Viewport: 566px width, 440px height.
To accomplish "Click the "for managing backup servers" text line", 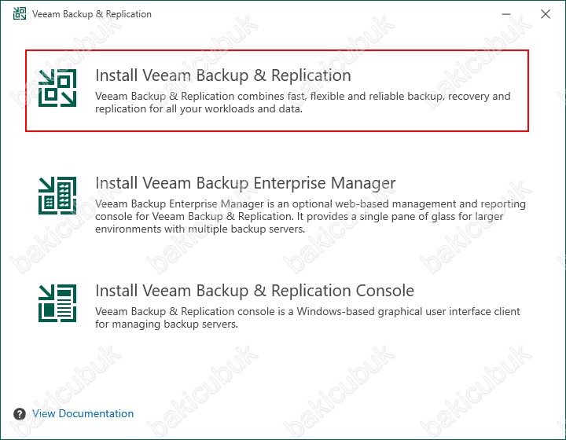I will point(166,324).
